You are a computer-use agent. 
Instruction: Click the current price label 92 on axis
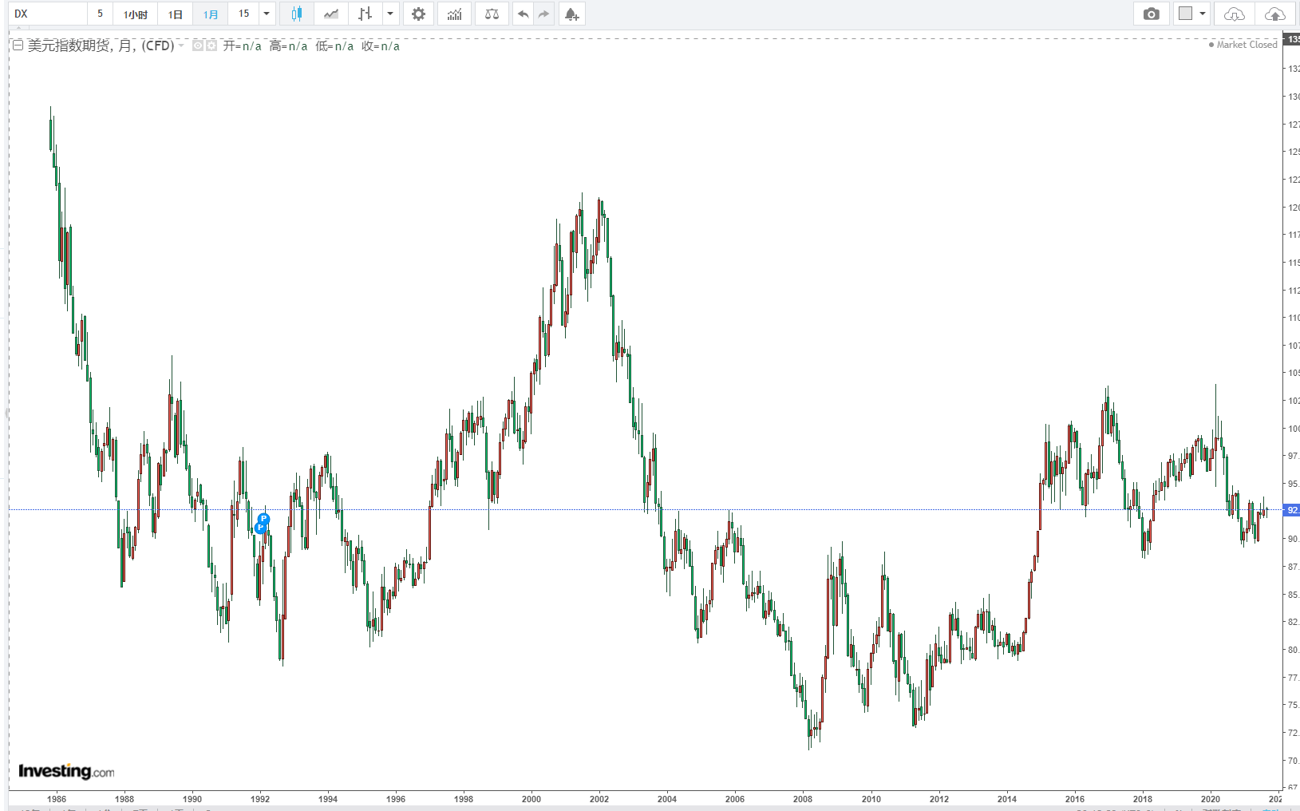(x=1291, y=510)
